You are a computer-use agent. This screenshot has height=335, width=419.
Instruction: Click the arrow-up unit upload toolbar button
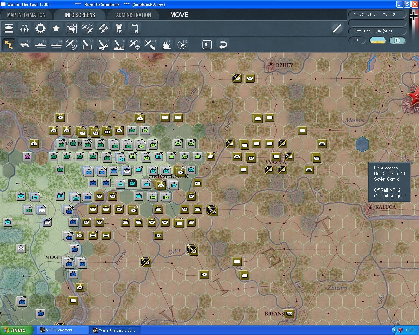(207, 44)
